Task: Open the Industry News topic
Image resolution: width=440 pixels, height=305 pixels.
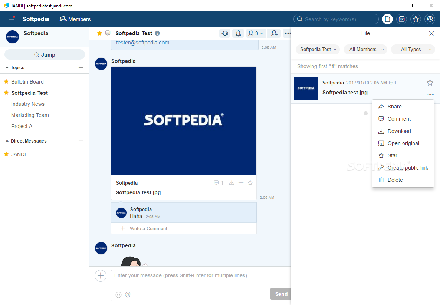Action: [x=28, y=104]
